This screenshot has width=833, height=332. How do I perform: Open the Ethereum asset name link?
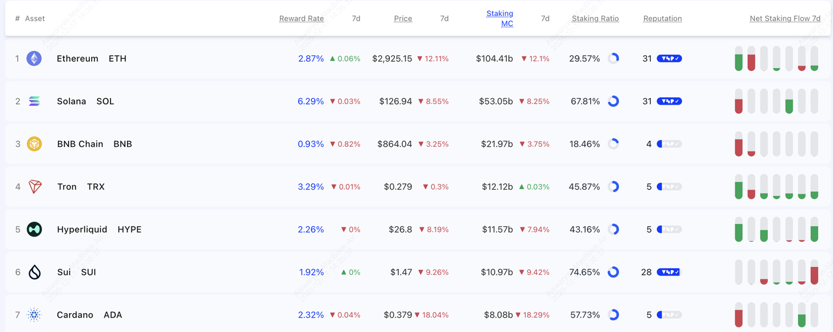(x=77, y=58)
